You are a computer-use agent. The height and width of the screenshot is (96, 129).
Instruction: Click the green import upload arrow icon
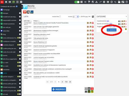(x=89, y=91)
